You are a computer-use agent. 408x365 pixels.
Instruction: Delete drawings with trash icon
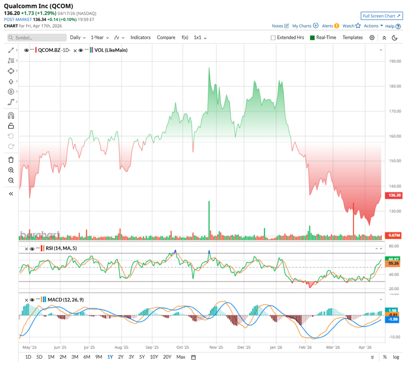coord(11,160)
